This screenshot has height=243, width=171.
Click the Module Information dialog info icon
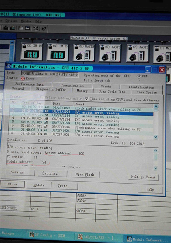[x=9, y=66]
